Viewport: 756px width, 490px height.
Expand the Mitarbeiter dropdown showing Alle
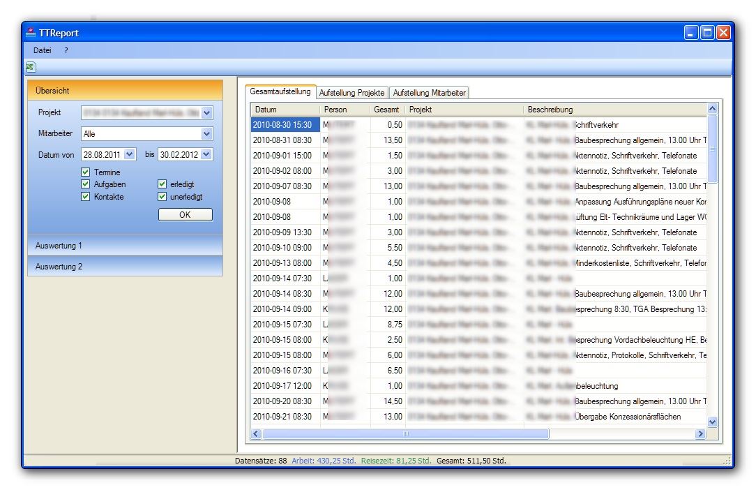pos(207,133)
